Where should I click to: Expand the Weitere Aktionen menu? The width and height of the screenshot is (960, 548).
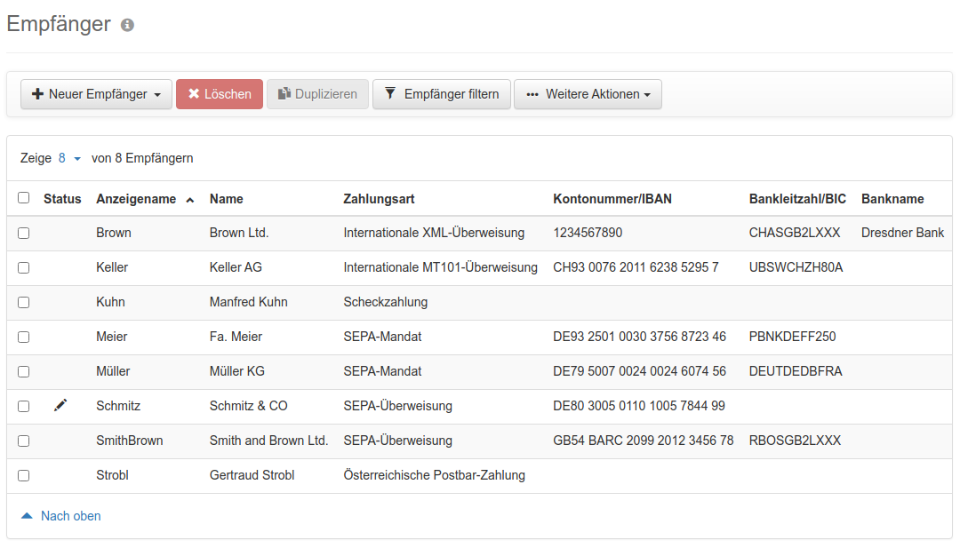(588, 94)
